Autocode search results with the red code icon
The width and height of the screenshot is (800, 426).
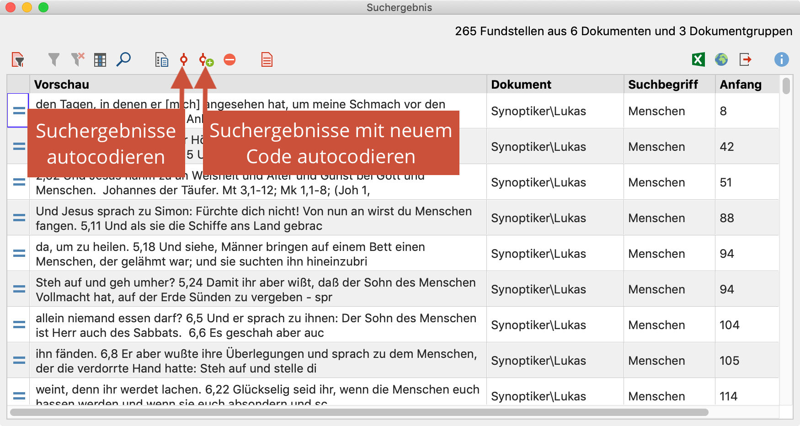coord(184,60)
